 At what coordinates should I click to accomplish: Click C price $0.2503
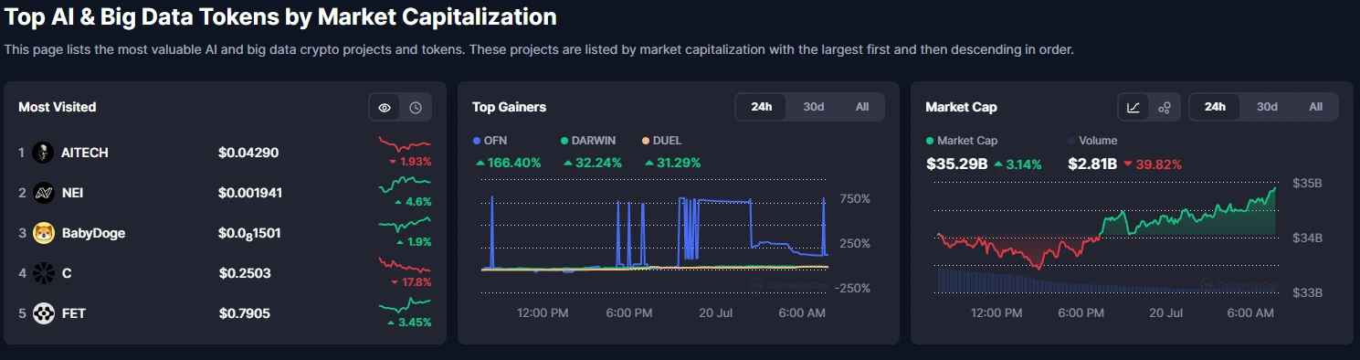[x=245, y=273]
